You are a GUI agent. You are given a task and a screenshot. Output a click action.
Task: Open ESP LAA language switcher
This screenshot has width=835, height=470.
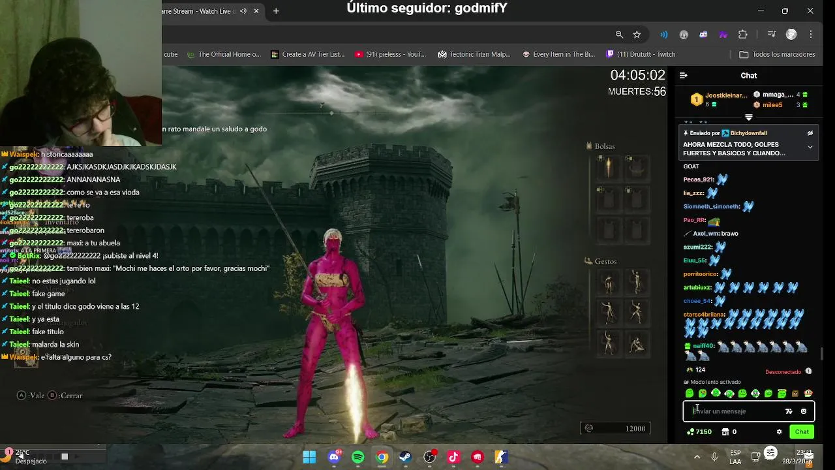pos(735,457)
